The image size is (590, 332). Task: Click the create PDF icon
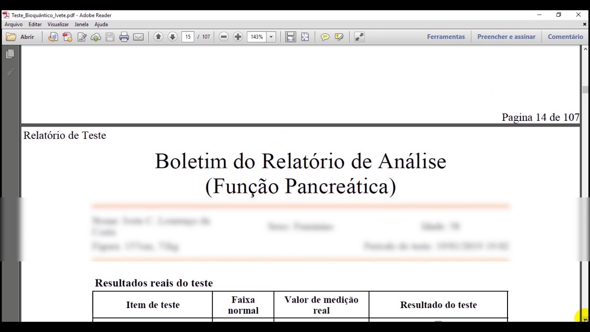pyautogui.click(x=67, y=37)
